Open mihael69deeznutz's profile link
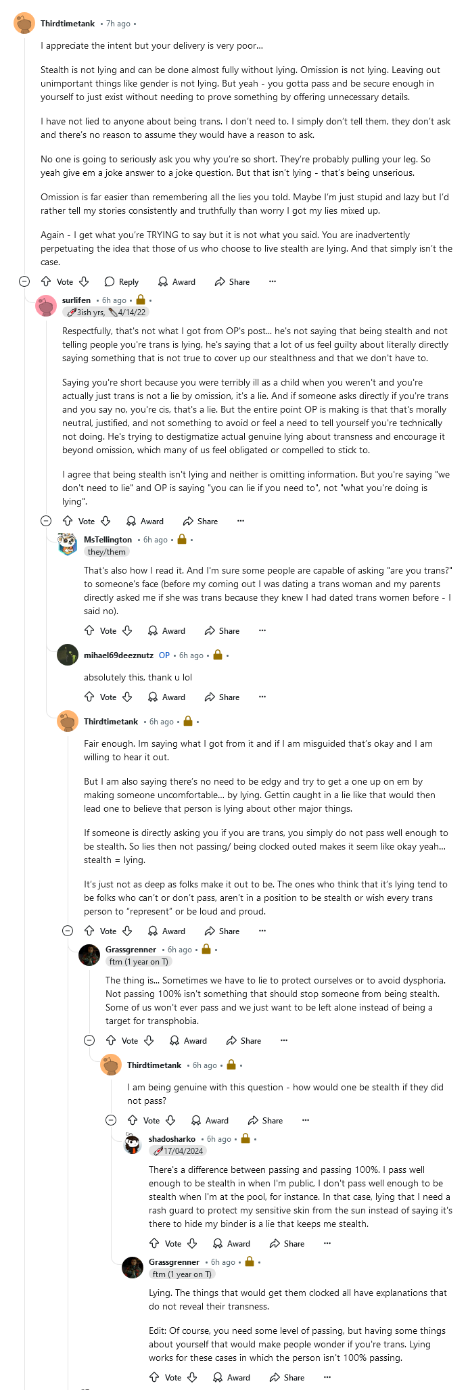Screen dimensions: 468x1390 coord(118,655)
